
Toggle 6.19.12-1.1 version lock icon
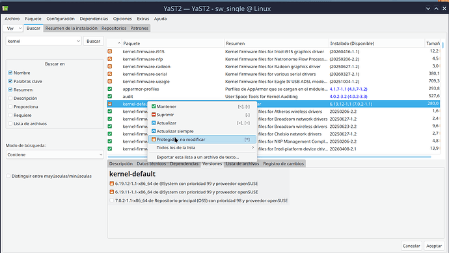[112, 184]
